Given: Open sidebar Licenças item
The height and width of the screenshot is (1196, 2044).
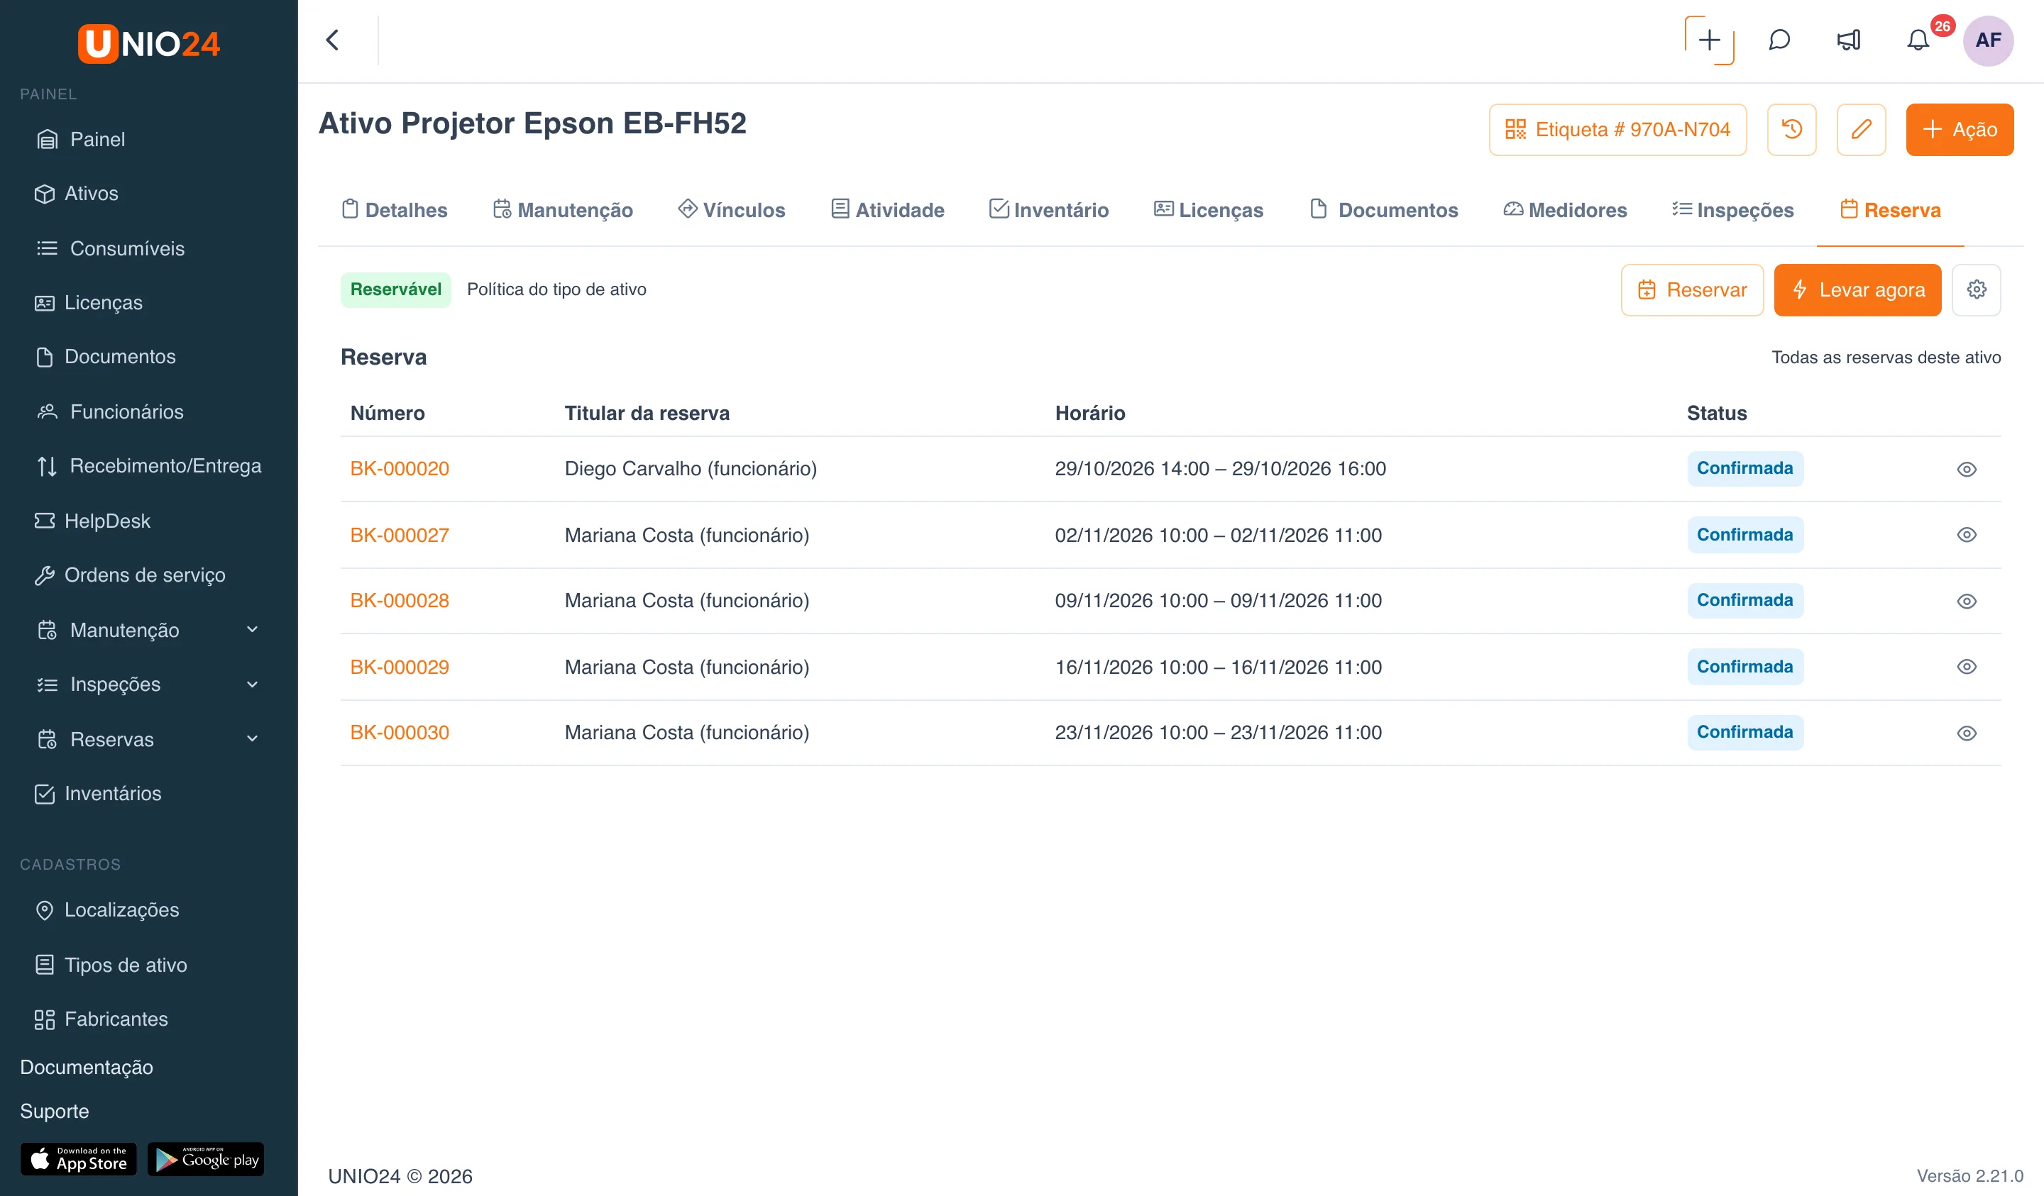Looking at the screenshot, I should (x=89, y=302).
